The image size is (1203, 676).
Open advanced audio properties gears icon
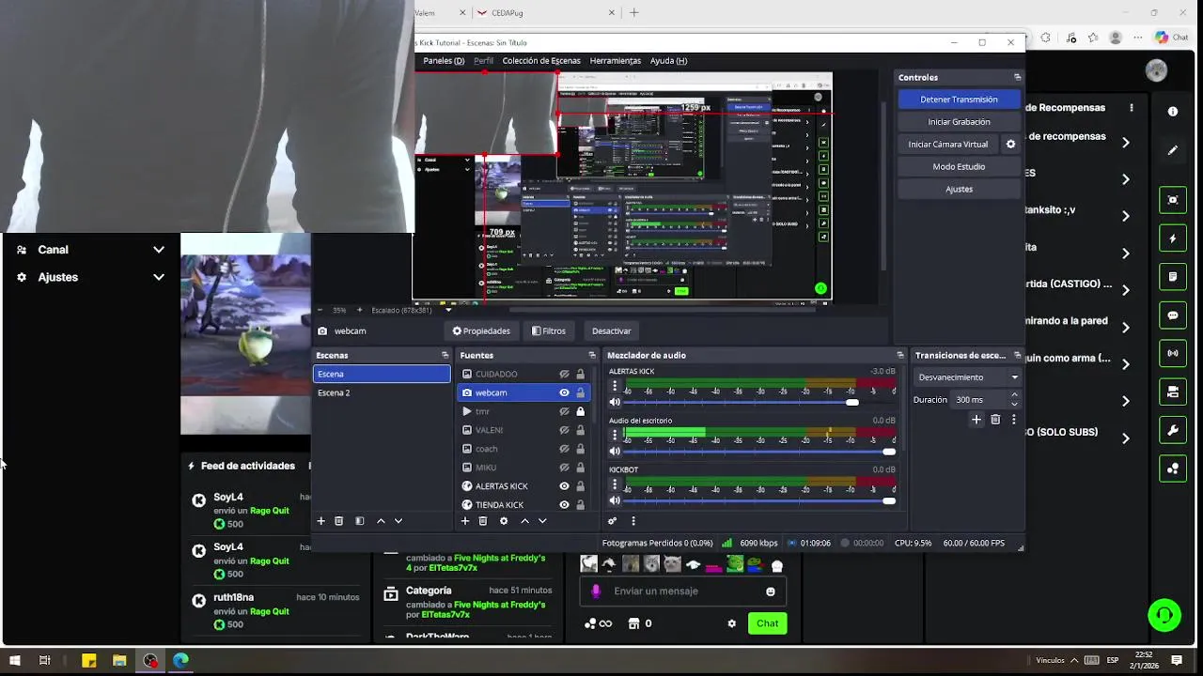click(x=613, y=521)
